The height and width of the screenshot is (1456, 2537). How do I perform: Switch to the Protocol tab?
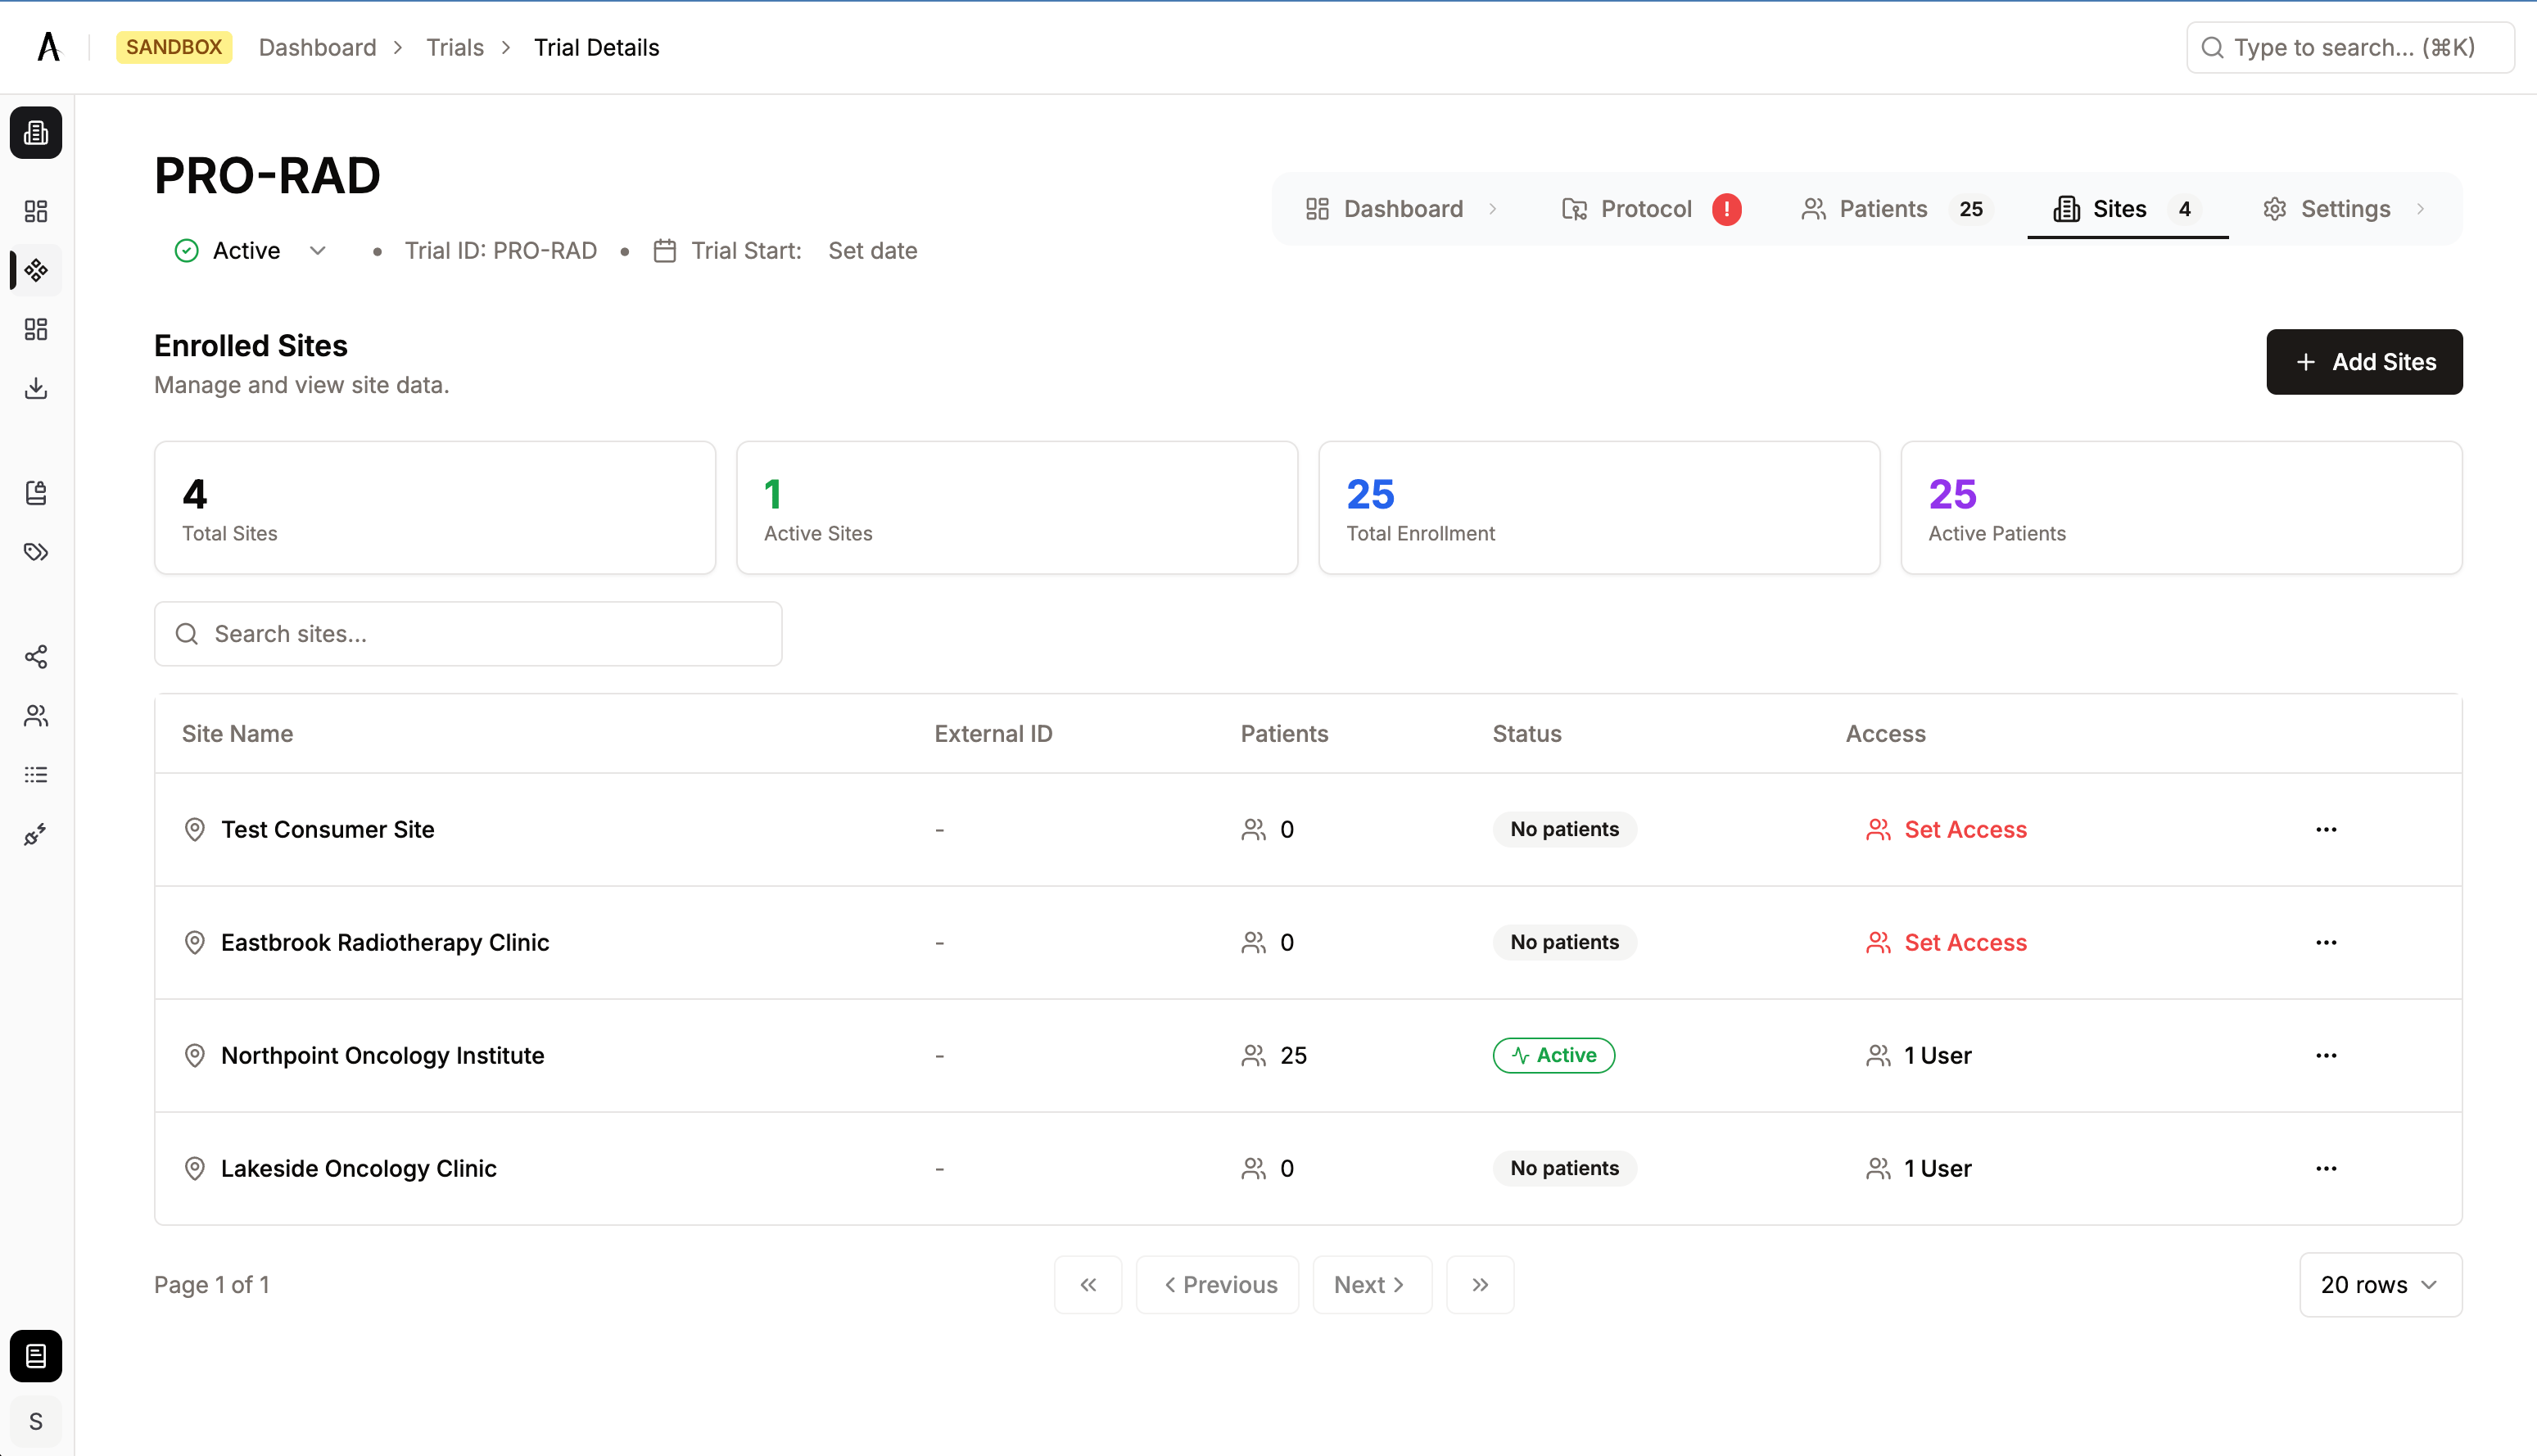1650,209
